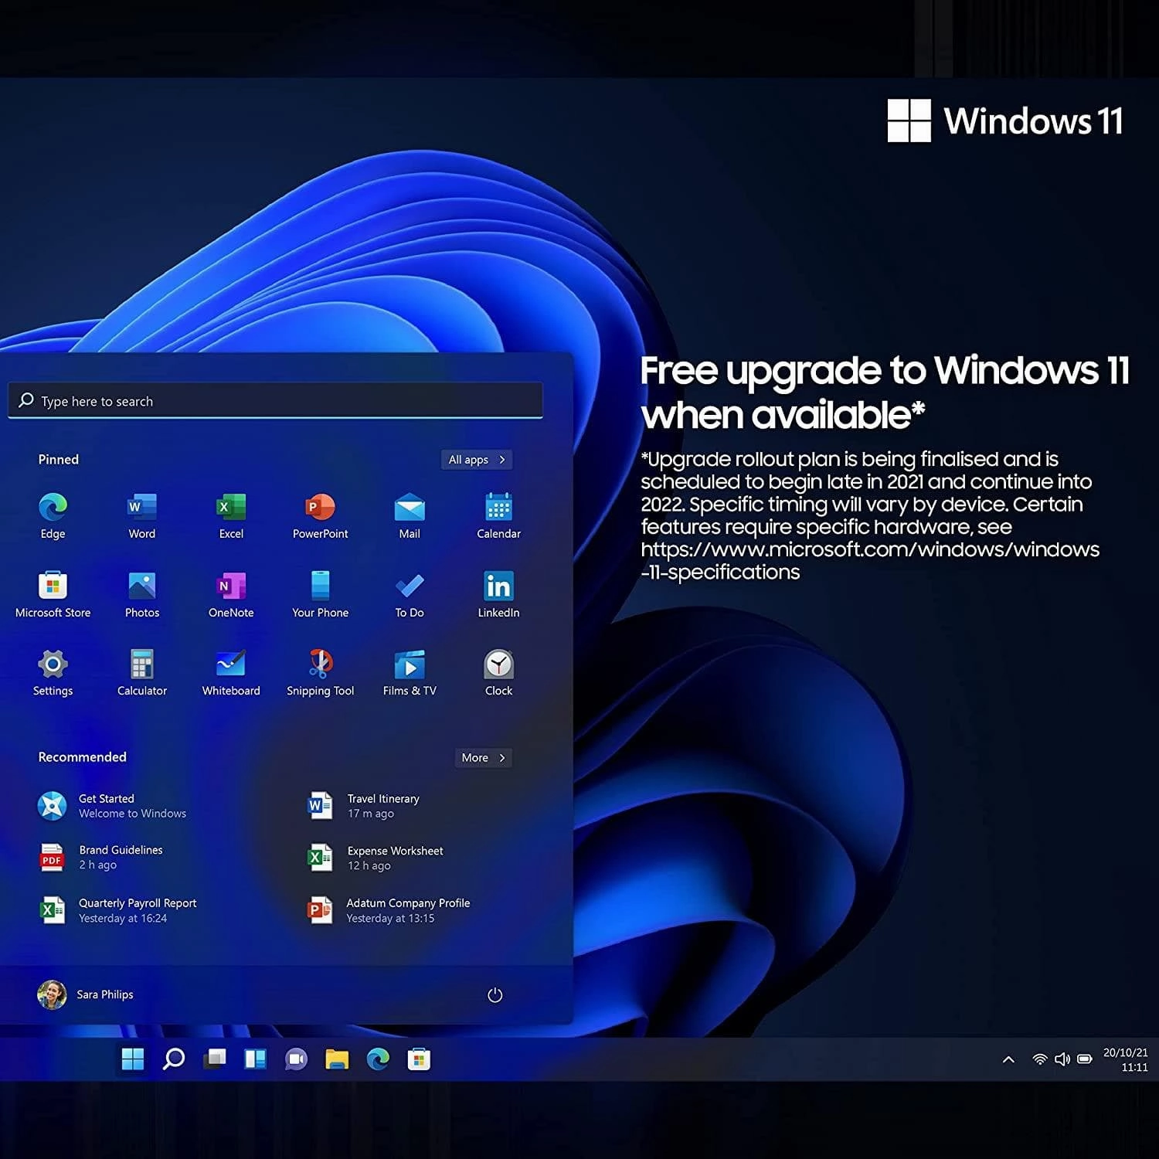Open Microsoft Store from taskbar
The height and width of the screenshot is (1159, 1159).
419,1059
